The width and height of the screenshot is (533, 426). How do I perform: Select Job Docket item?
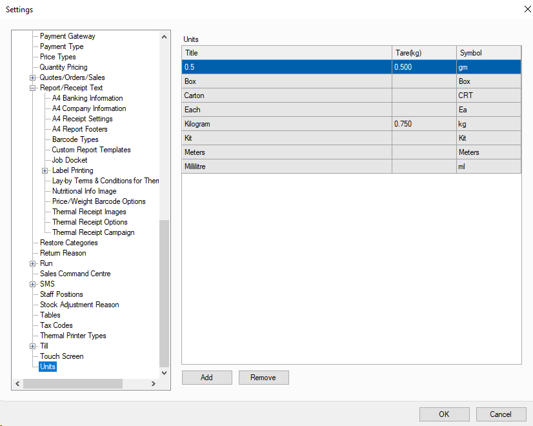coord(70,160)
